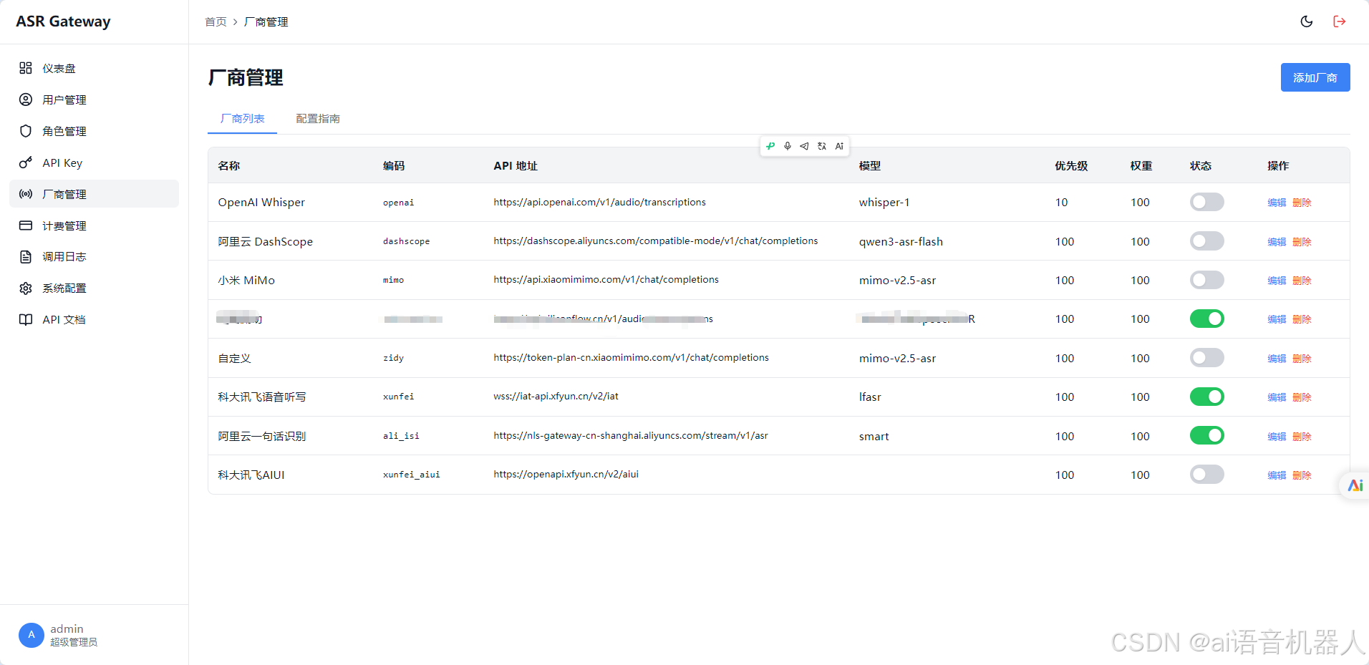Click the Ai icon in floating toolbar
1369x665 pixels.
pyautogui.click(x=839, y=146)
